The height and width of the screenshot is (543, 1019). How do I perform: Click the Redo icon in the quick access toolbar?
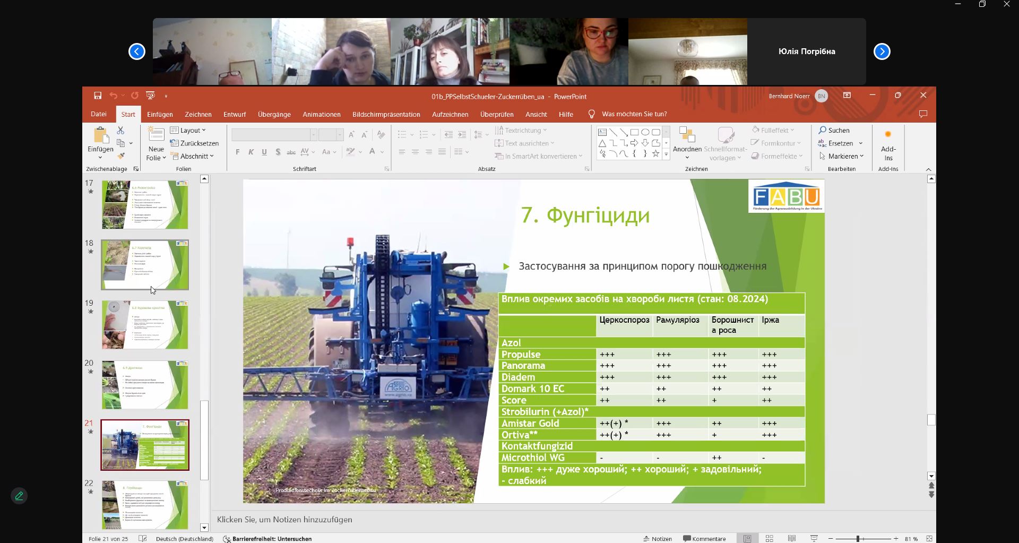coord(135,96)
